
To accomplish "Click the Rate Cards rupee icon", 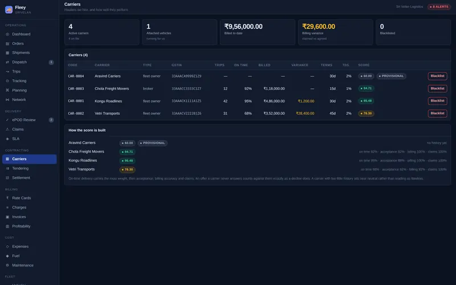I will tap(7, 198).
